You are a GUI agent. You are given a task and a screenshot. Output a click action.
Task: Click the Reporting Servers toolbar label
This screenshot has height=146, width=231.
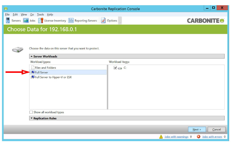click(86, 20)
